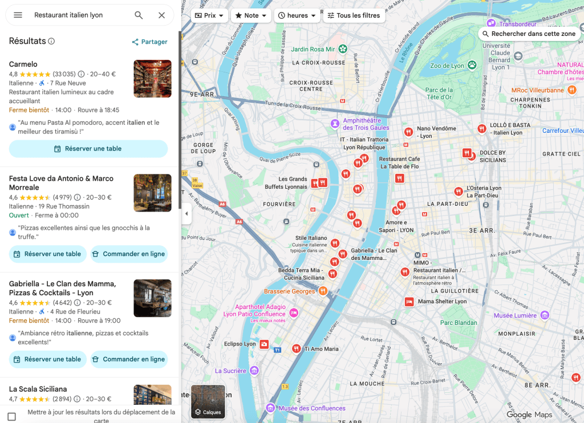Image resolution: width=584 pixels, height=423 pixels.
Task: Collapse the side results panel
Action: click(x=186, y=214)
